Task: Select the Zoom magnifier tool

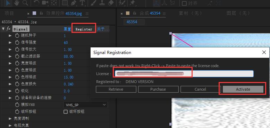Action: click(25, 3)
